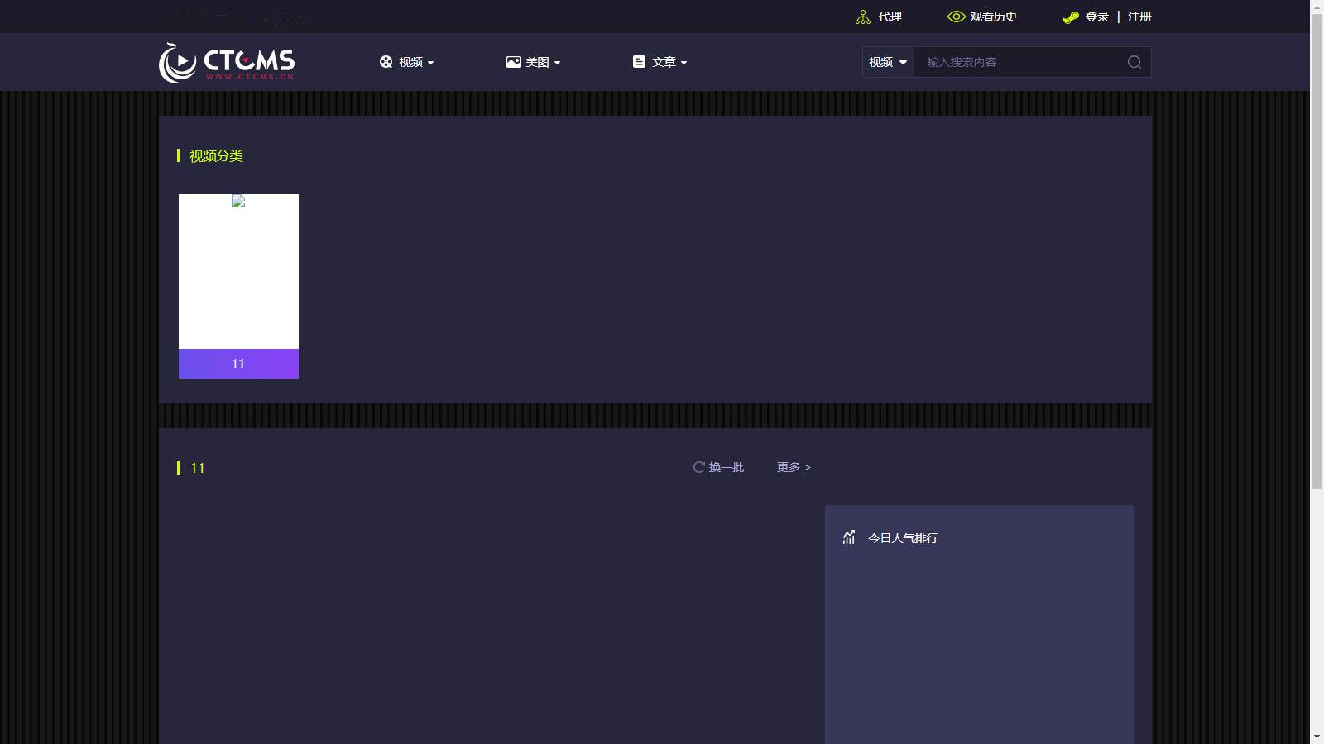Click the 11 section heading
The height and width of the screenshot is (744, 1324).
[198, 468]
